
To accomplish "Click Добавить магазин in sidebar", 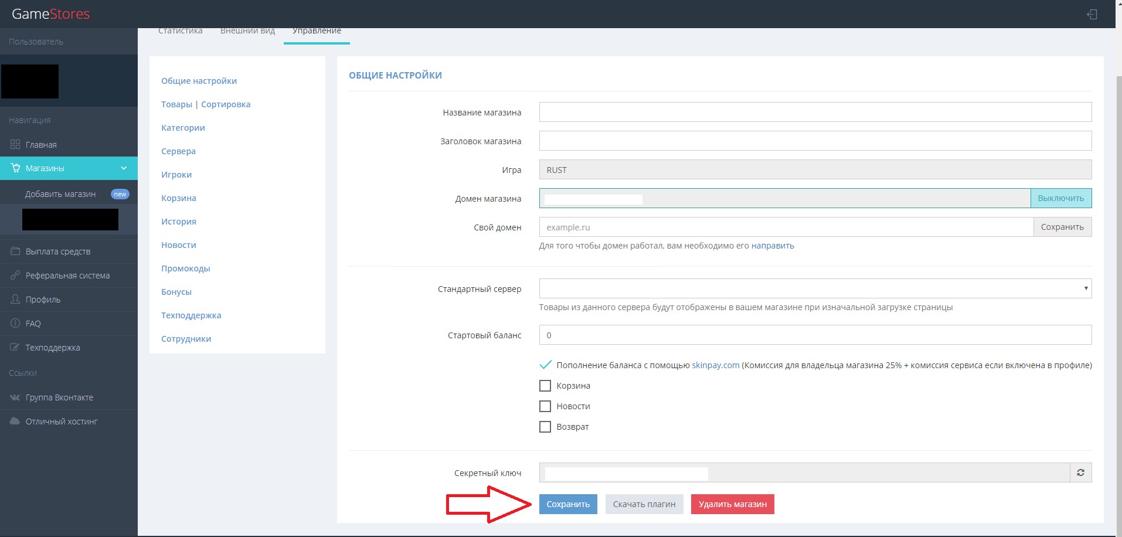I will point(60,194).
